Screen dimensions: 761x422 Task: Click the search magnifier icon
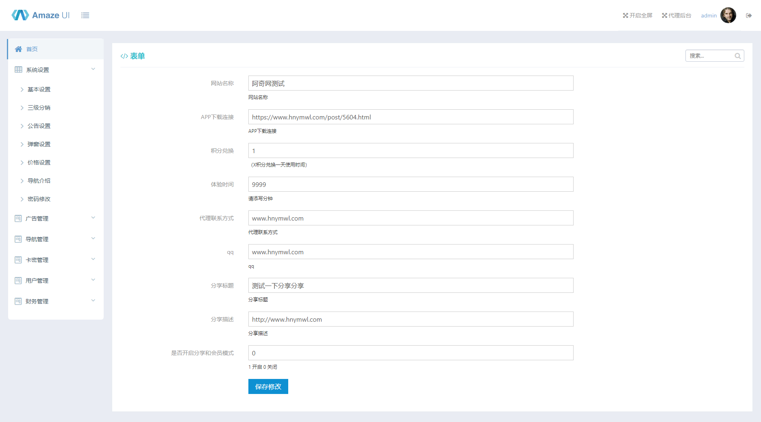[x=738, y=56]
